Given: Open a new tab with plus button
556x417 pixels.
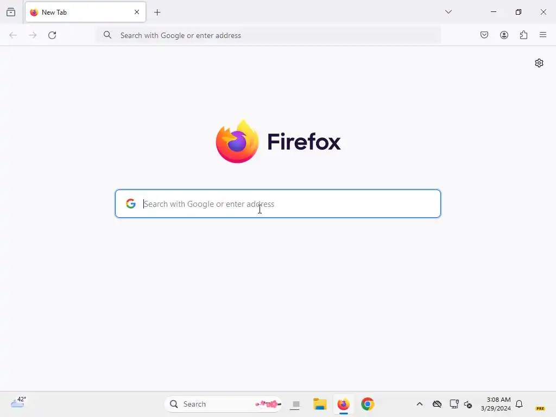Looking at the screenshot, I should click(157, 12).
